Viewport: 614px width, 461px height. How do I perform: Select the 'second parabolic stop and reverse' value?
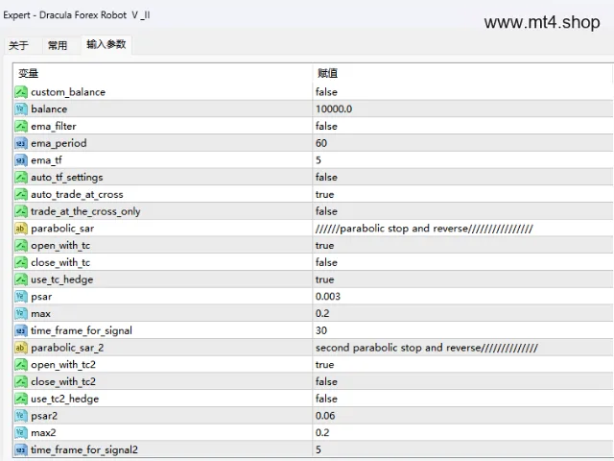(426, 348)
